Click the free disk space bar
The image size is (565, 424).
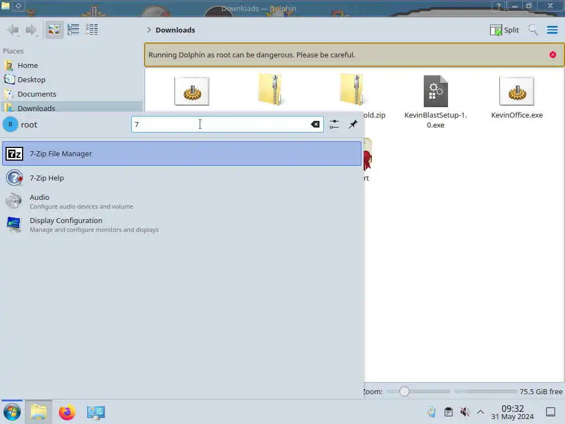pos(486,391)
